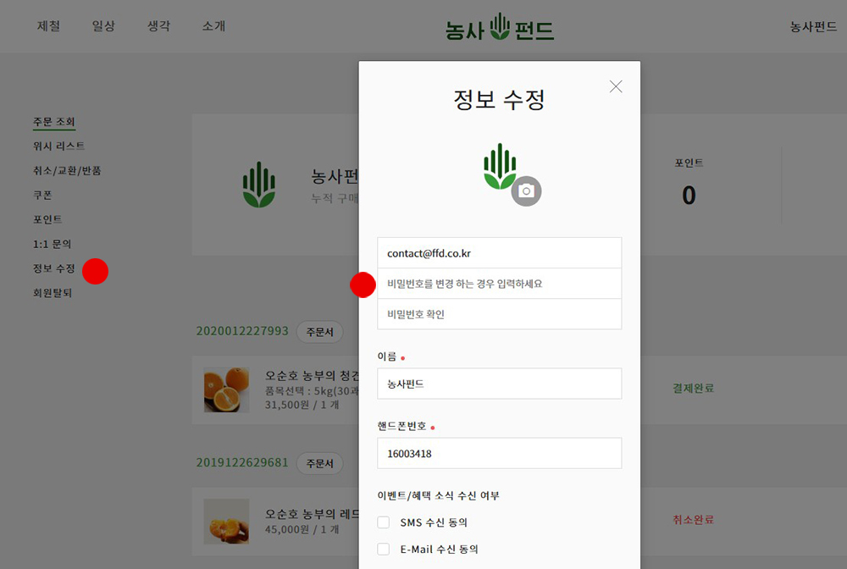Screen dimensions: 847x569
Task: Open 취소/교환/반품 from the sidebar
Action: click(x=67, y=170)
